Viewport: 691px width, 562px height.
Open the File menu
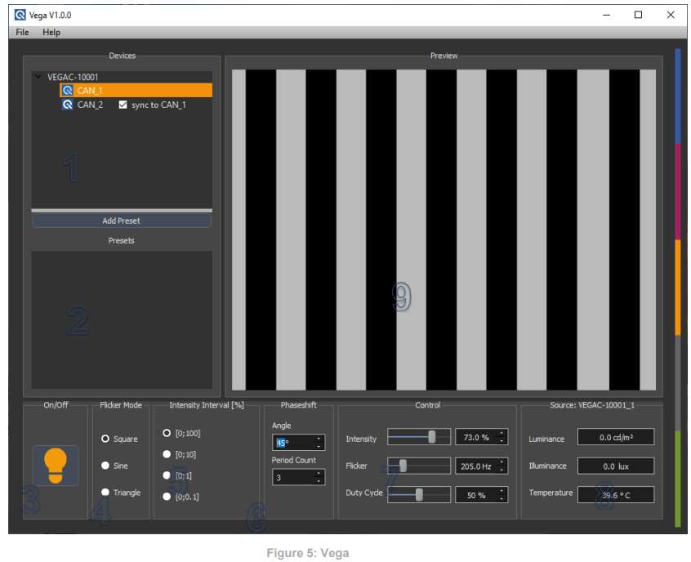[20, 32]
